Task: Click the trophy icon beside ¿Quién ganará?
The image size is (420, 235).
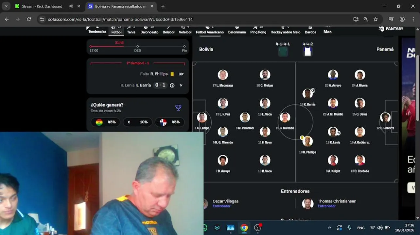Action: [x=178, y=107]
